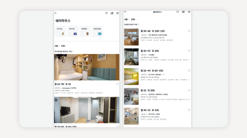This screenshot has height=138, width=247.
Task: Expand the 서울 dropdown on the left screen
Action: pyautogui.click(x=57, y=46)
